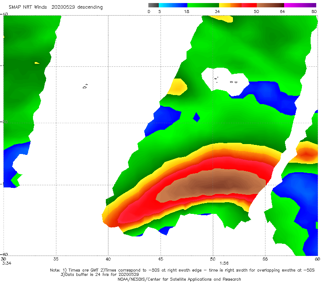This screenshot has width=321, height=282.
Task: Click the color scale label '80'
Action: [314, 12]
